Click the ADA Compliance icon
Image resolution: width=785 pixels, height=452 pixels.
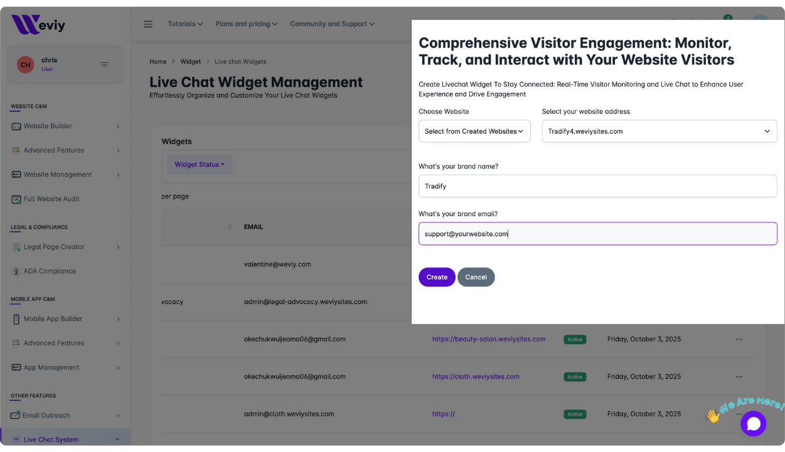point(16,271)
